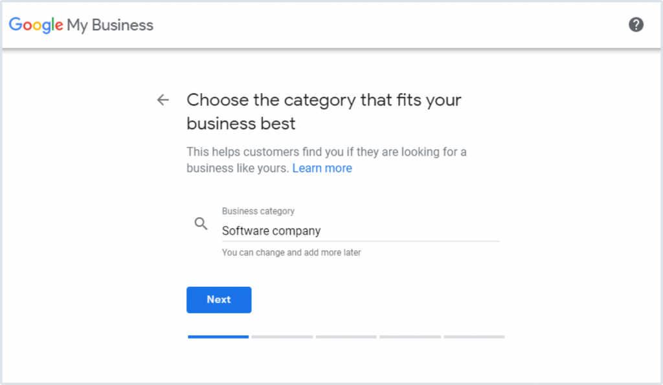
Task: Go back using the left arrow
Action: pyautogui.click(x=163, y=100)
